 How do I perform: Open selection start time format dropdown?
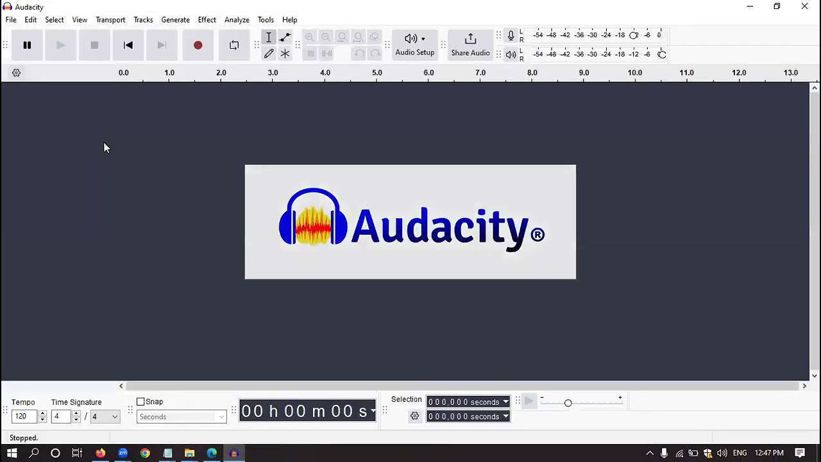click(506, 402)
